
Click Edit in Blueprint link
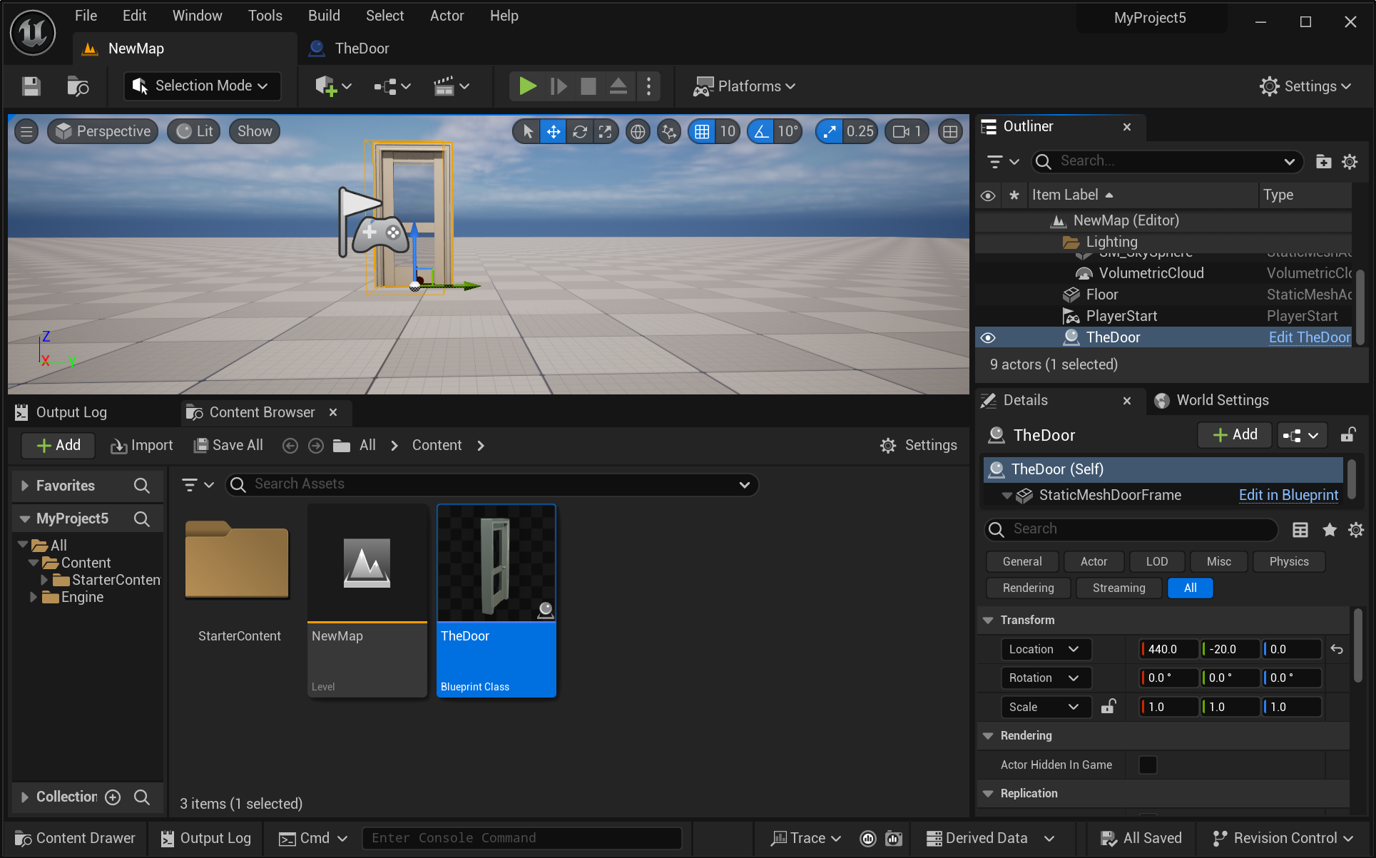pos(1288,495)
